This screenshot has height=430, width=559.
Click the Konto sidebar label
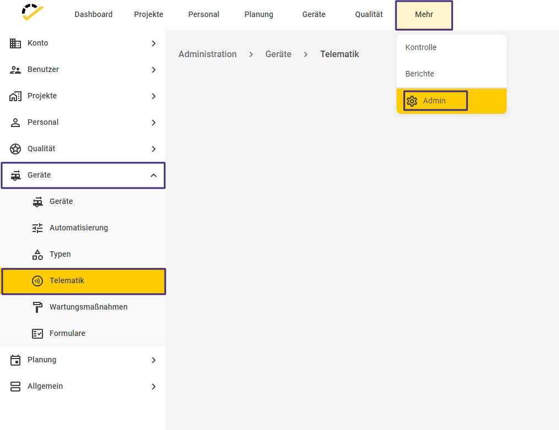[x=38, y=43]
